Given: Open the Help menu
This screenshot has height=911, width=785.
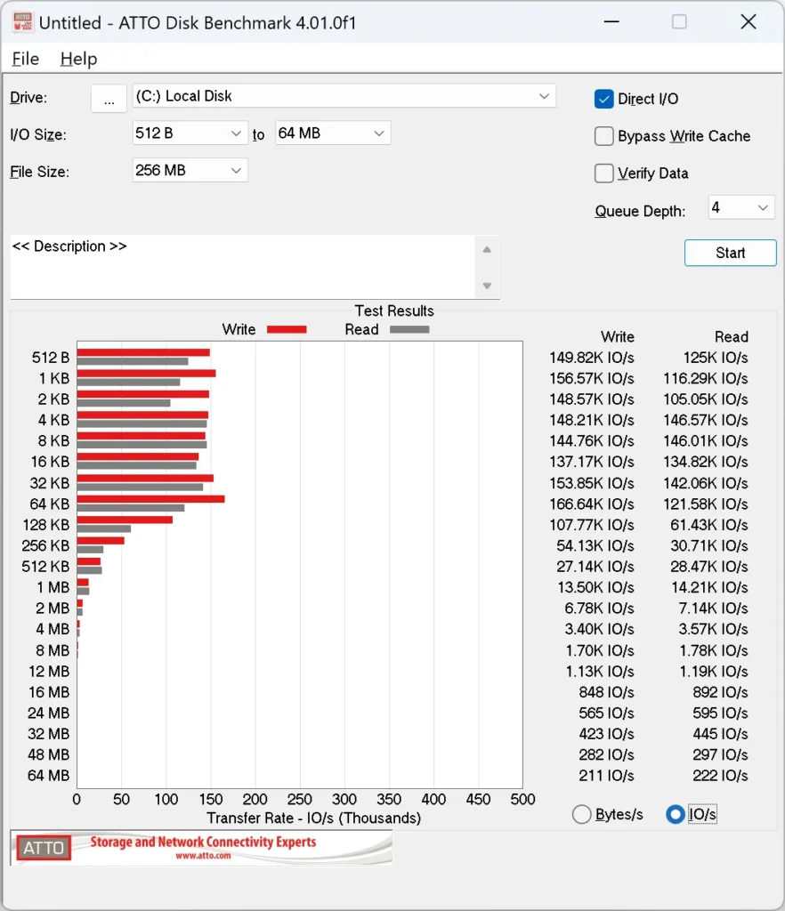Looking at the screenshot, I should coord(78,59).
